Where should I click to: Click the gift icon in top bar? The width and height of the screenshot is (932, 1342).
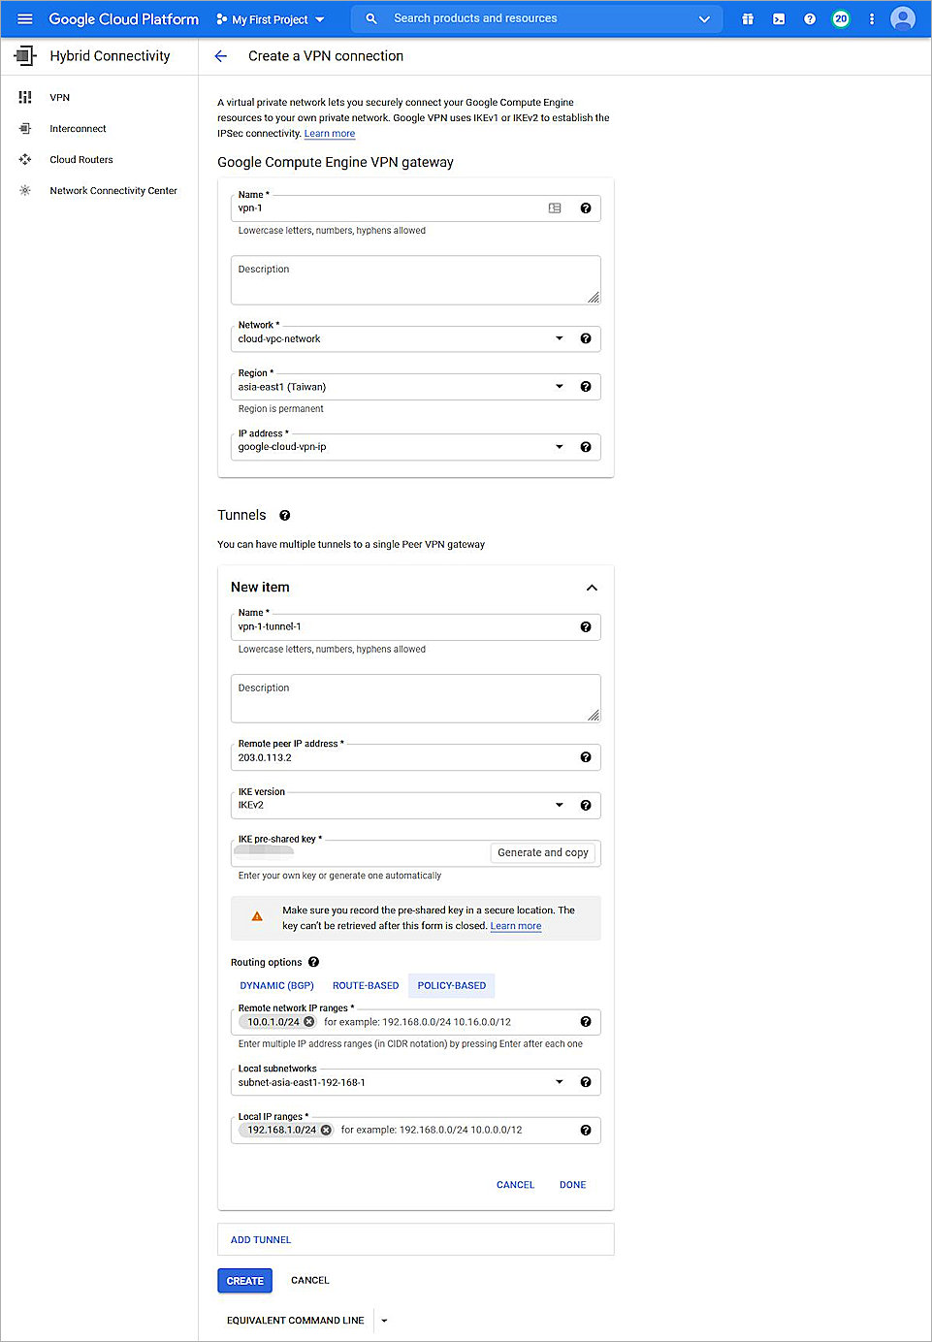click(748, 18)
